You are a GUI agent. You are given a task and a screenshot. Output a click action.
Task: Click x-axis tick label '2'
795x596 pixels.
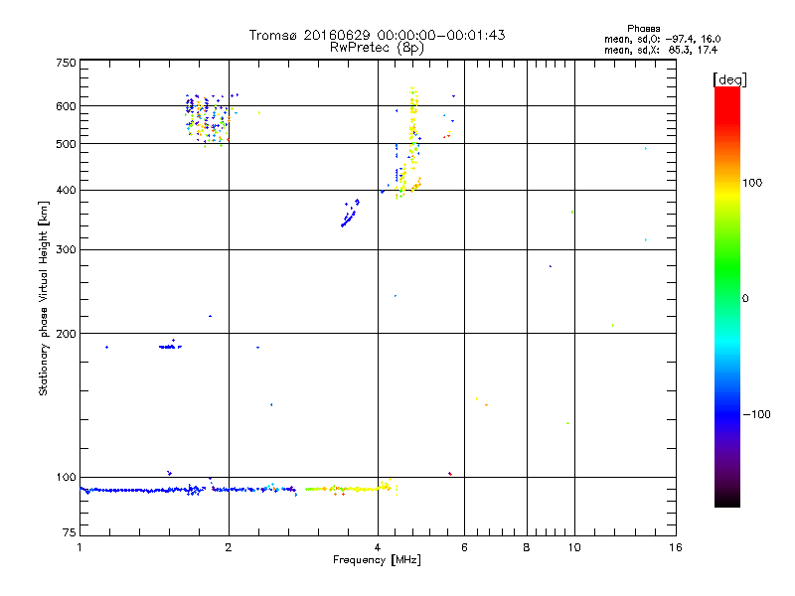click(229, 547)
